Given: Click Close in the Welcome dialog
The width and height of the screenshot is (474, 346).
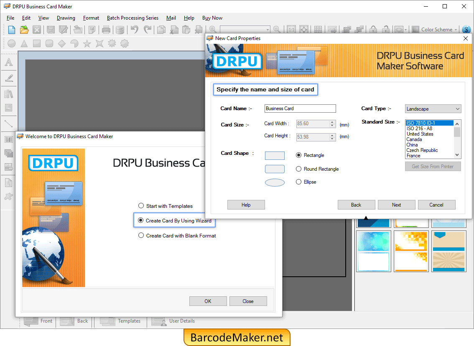Looking at the screenshot, I should pyautogui.click(x=248, y=301).
